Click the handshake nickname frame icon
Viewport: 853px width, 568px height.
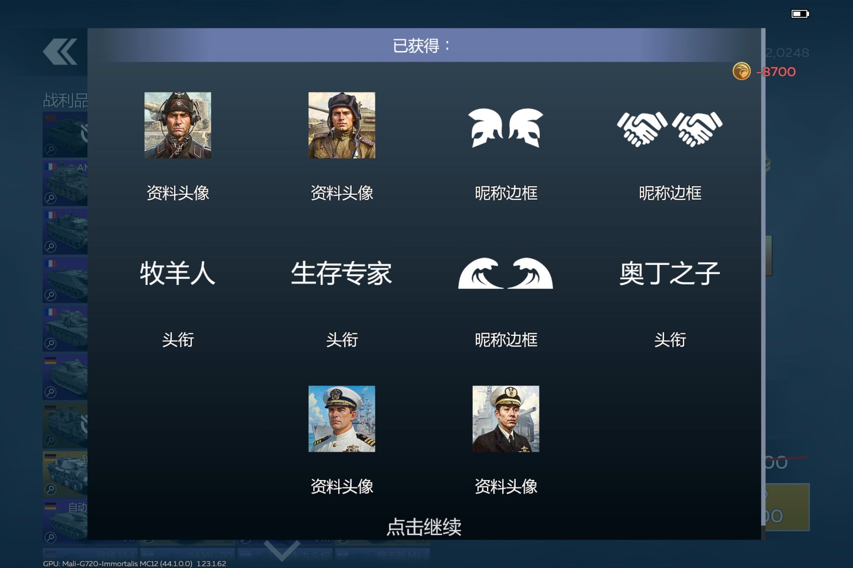(x=670, y=129)
